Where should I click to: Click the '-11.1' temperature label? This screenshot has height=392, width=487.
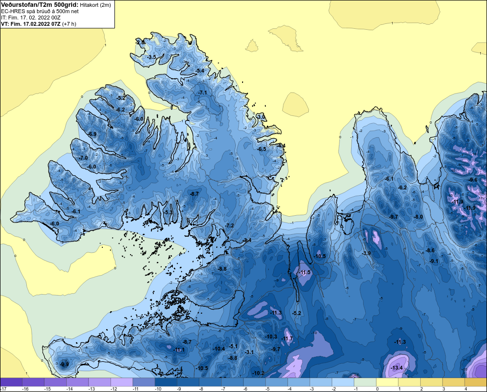pos(179,350)
